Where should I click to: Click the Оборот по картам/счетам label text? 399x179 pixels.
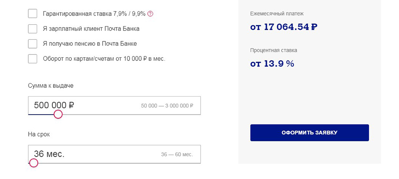104,59
